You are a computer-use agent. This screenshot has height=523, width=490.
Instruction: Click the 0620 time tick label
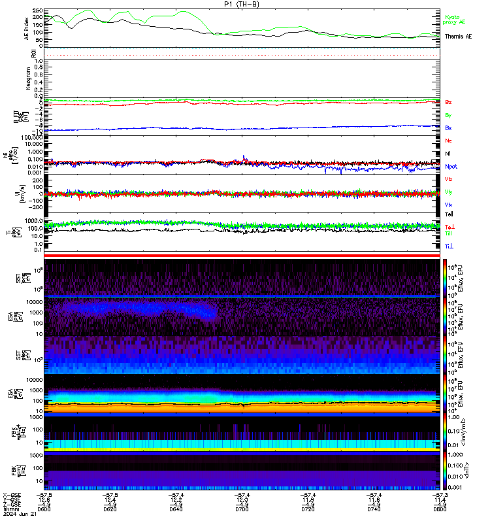110,509
